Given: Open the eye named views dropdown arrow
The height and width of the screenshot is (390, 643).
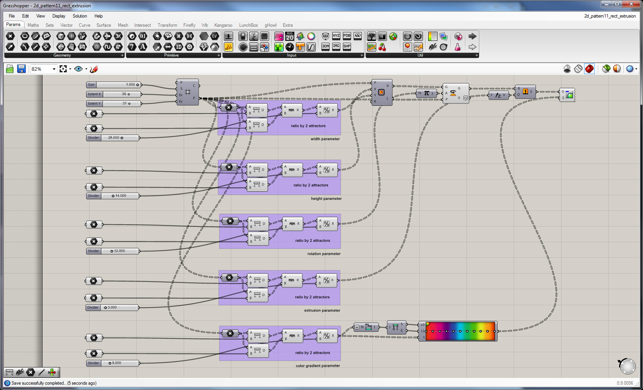Looking at the screenshot, I should point(86,69).
